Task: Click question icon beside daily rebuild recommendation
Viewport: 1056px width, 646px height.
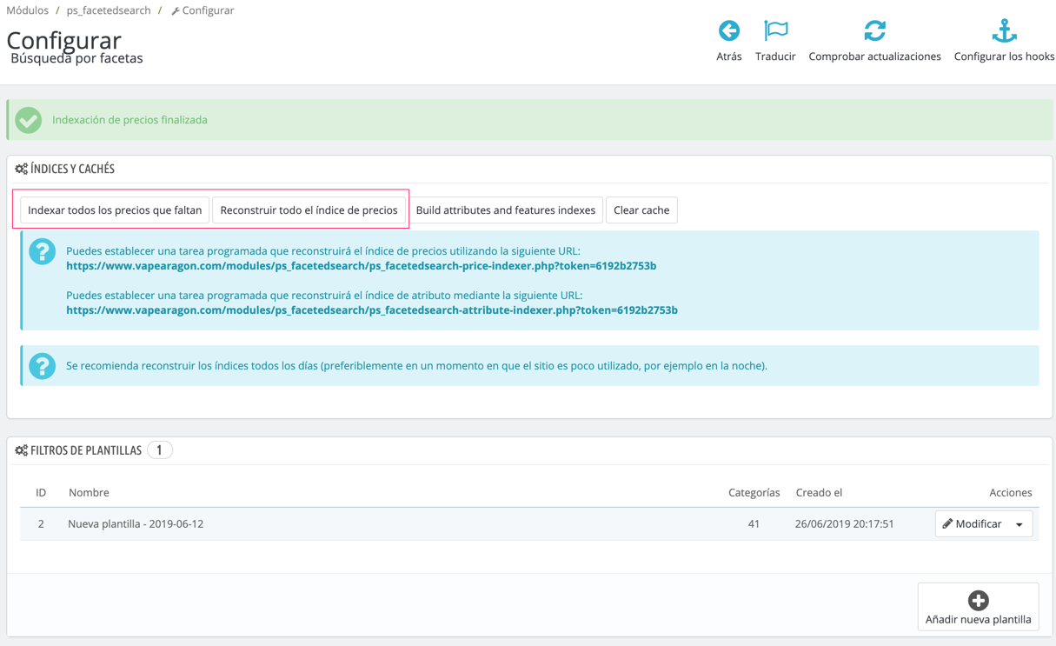Action: pos(42,366)
